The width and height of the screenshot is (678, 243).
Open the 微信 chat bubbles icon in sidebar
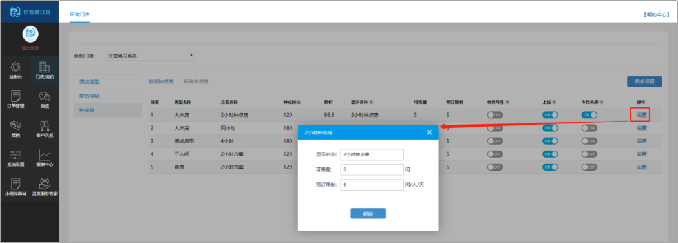coord(45,96)
